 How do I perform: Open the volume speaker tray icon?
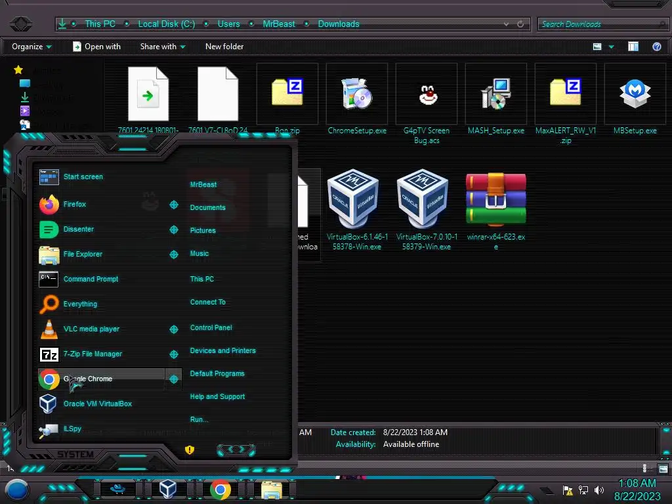pyautogui.click(x=599, y=490)
